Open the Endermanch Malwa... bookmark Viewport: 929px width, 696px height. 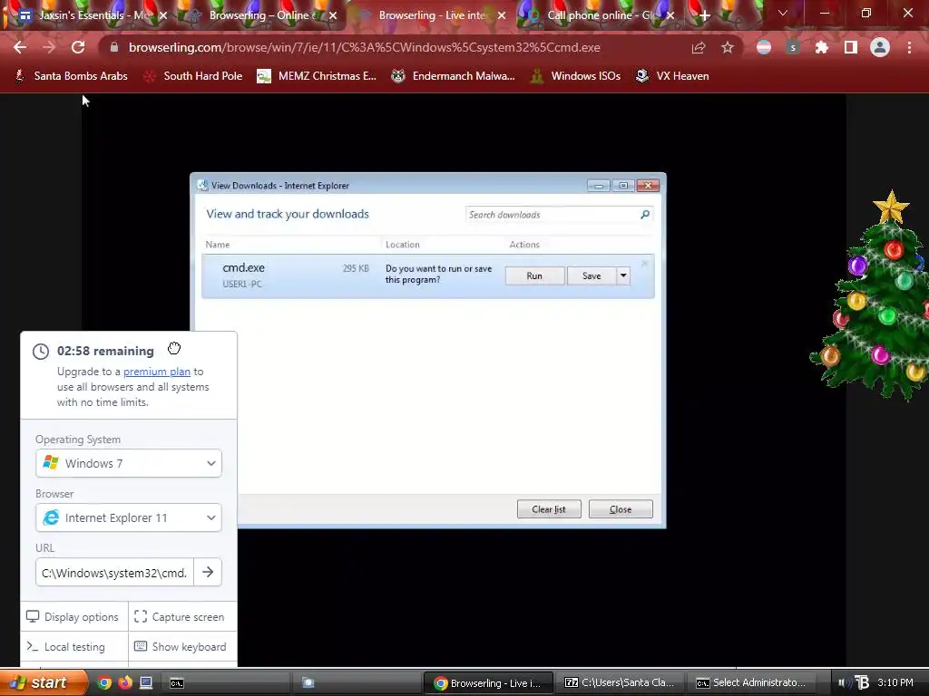[454, 76]
